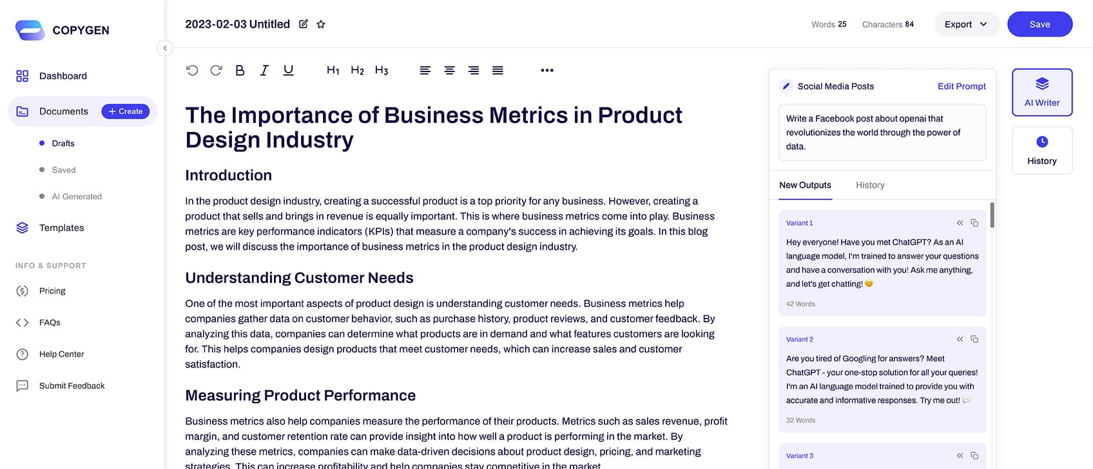Center align the text
Image resolution: width=1093 pixels, height=469 pixels.
(x=449, y=70)
